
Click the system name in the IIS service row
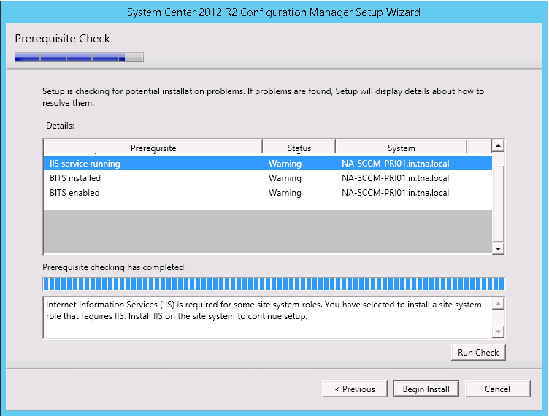395,164
